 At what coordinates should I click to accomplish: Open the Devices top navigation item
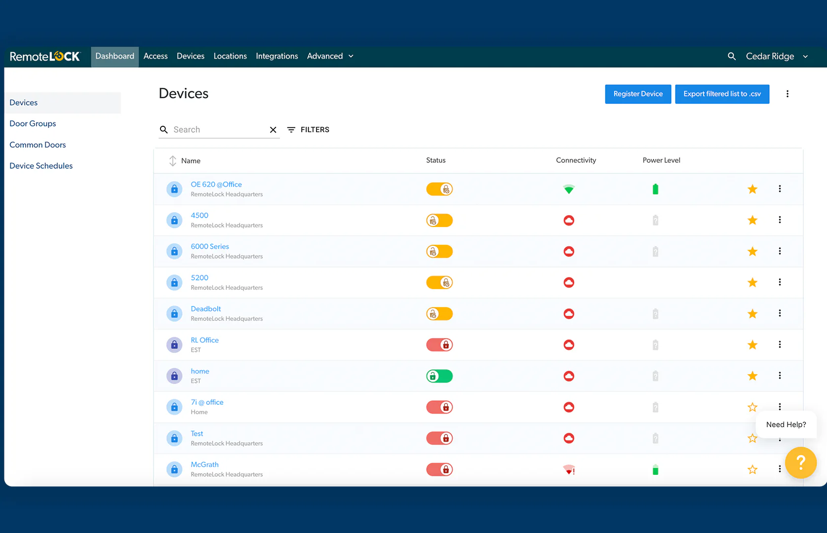pyautogui.click(x=191, y=56)
